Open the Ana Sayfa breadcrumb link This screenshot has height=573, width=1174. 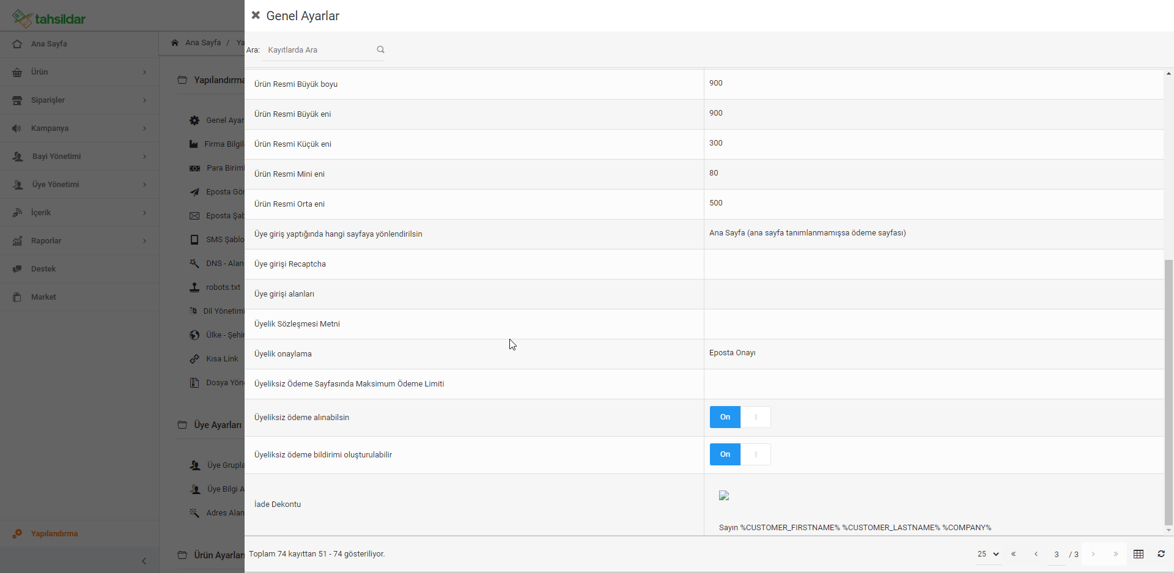[x=203, y=43]
